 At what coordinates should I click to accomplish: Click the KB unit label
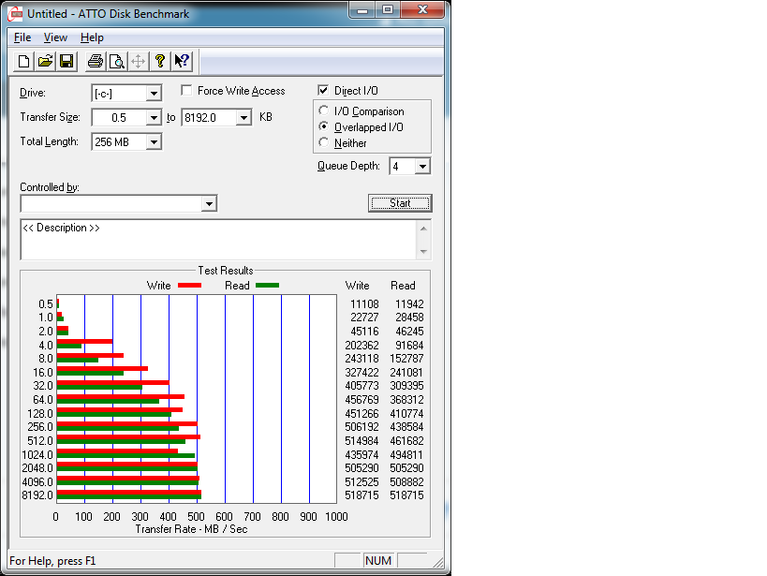pos(266,117)
